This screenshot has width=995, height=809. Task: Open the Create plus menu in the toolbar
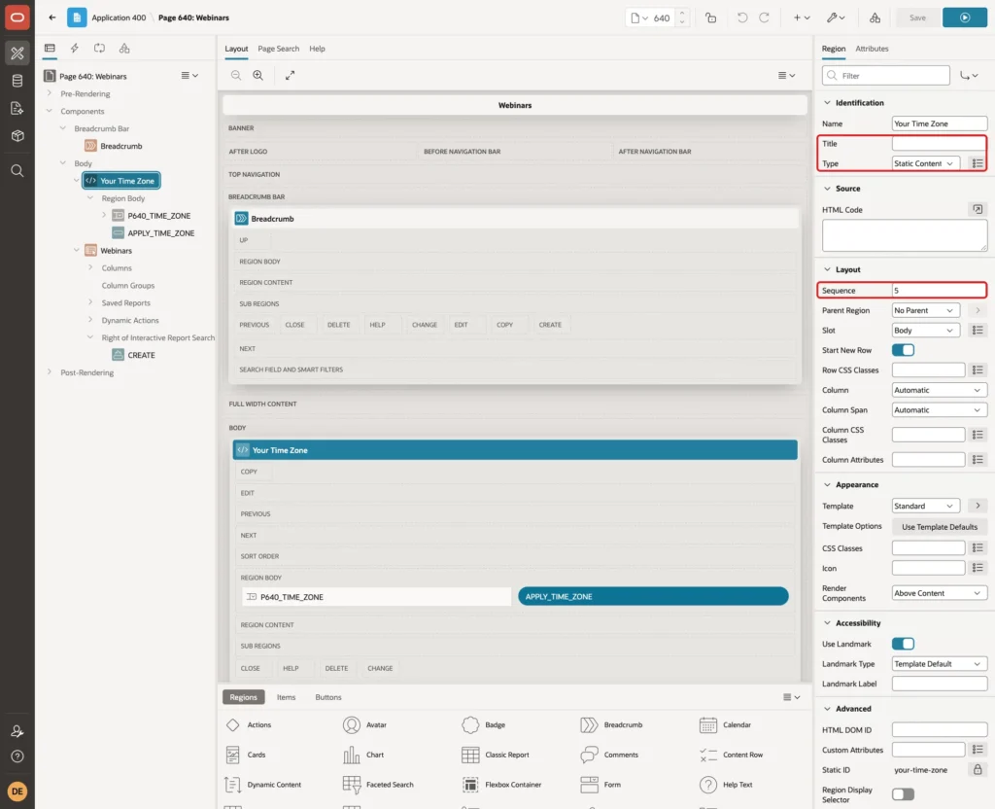802,18
